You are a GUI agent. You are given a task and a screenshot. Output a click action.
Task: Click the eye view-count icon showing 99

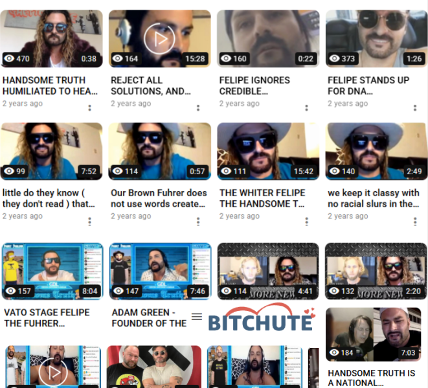[x=9, y=171]
